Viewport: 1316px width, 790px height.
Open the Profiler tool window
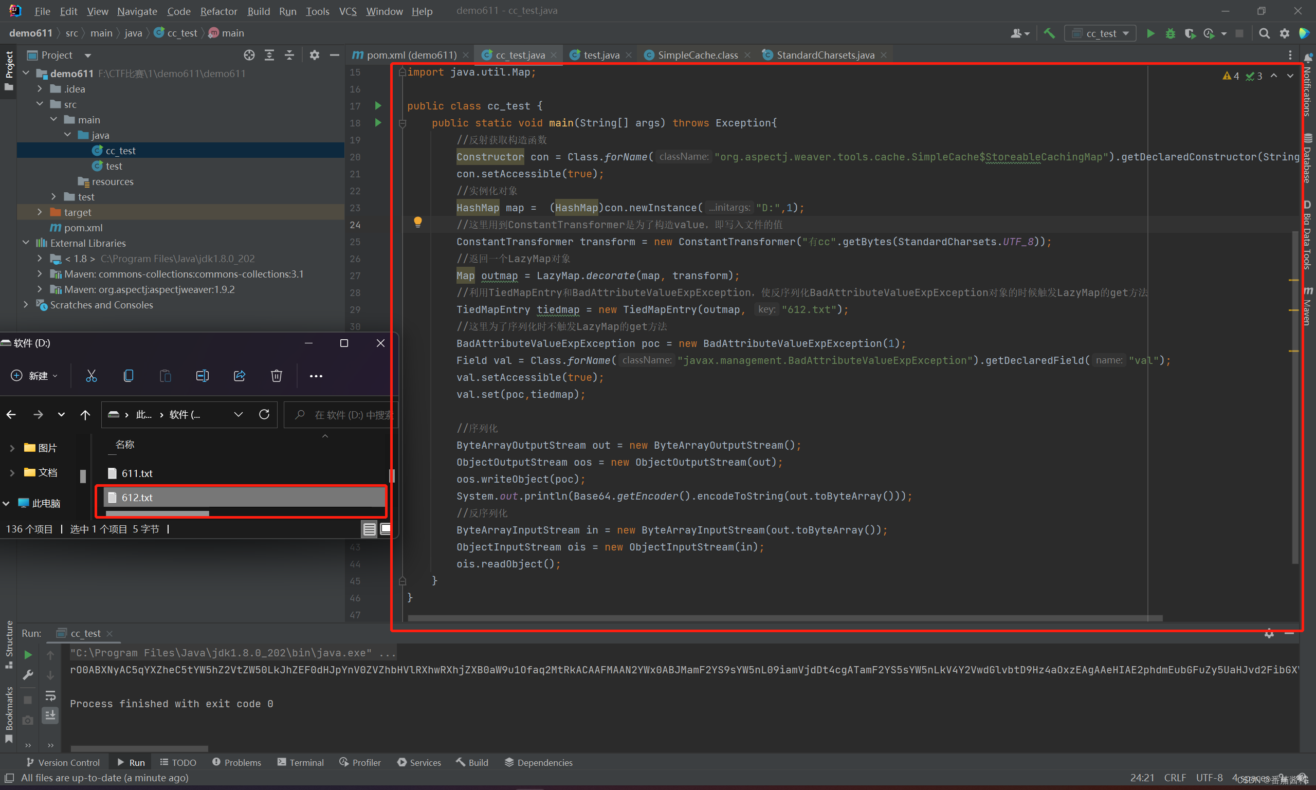coord(360,762)
